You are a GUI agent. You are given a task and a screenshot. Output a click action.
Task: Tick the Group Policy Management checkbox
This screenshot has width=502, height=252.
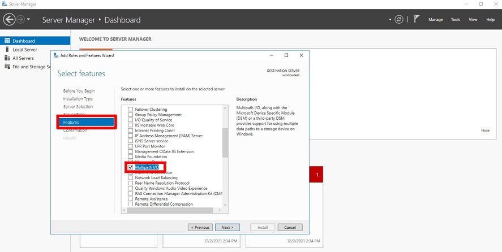[x=131, y=115]
